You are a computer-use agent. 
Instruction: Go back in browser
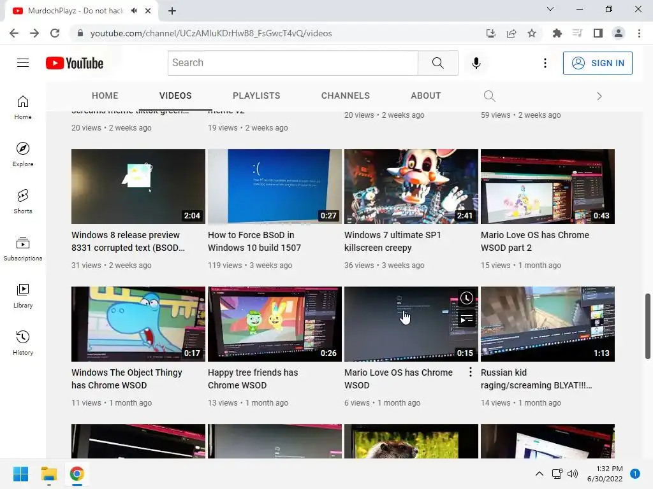[x=14, y=33]
